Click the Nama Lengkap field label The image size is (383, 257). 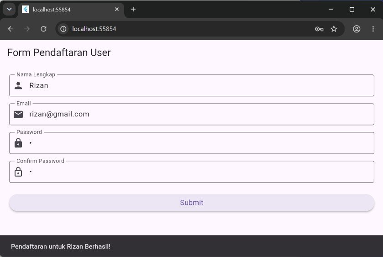(x=36, y=74)
